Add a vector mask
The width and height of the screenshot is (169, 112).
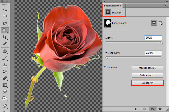[x=161, y=23]
